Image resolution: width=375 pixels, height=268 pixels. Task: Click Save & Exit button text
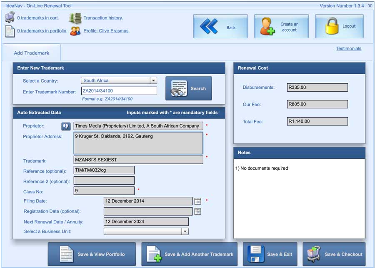(280, 254)
